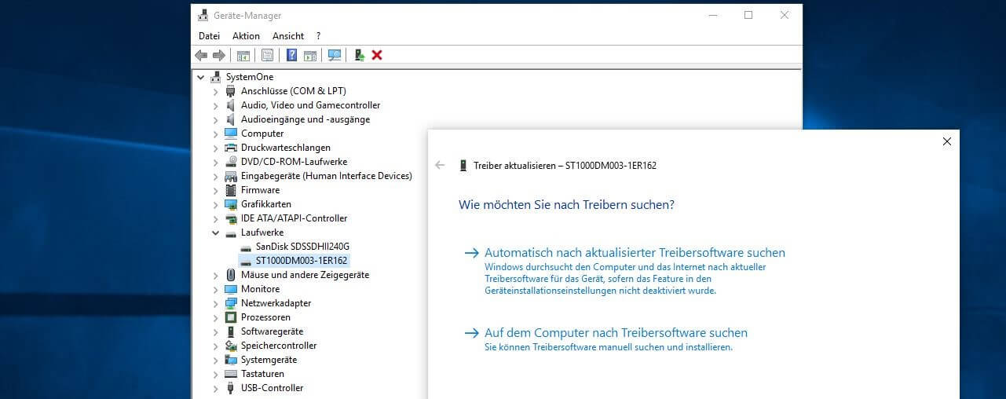The image size is (1006, 399).
Task: Expand the Systemgeräte category
Action: [216, 360]
